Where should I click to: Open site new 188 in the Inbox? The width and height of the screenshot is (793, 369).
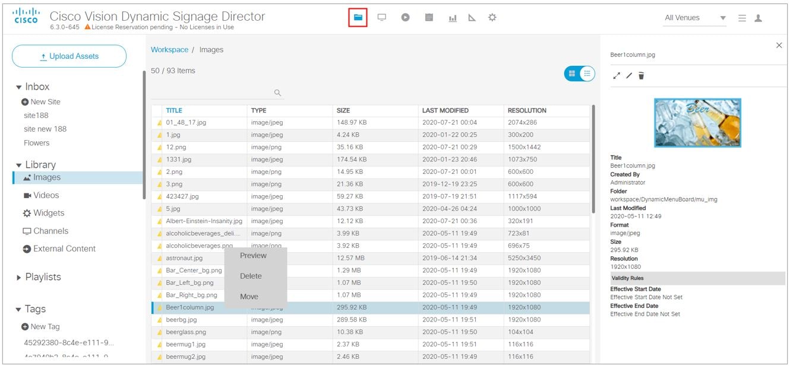[45, 129]
